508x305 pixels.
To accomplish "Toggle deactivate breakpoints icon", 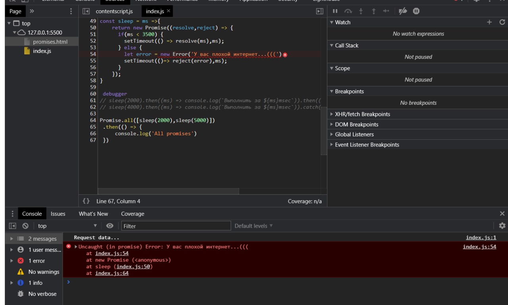I will [x=403, y=11].
